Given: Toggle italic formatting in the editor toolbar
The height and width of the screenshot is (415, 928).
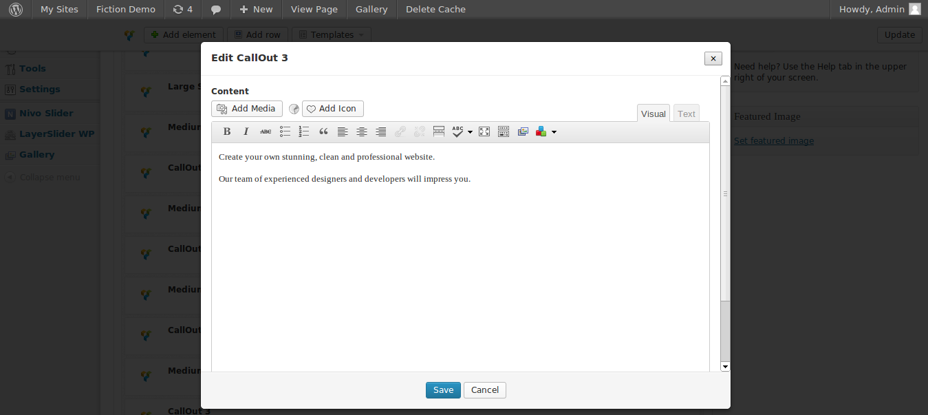Looking at the screenshot, I should (246, 131).
